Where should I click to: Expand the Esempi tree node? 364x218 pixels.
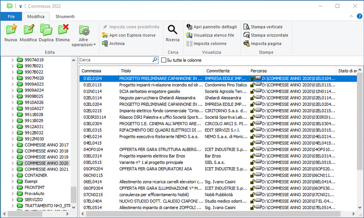[x=12, y=181]
